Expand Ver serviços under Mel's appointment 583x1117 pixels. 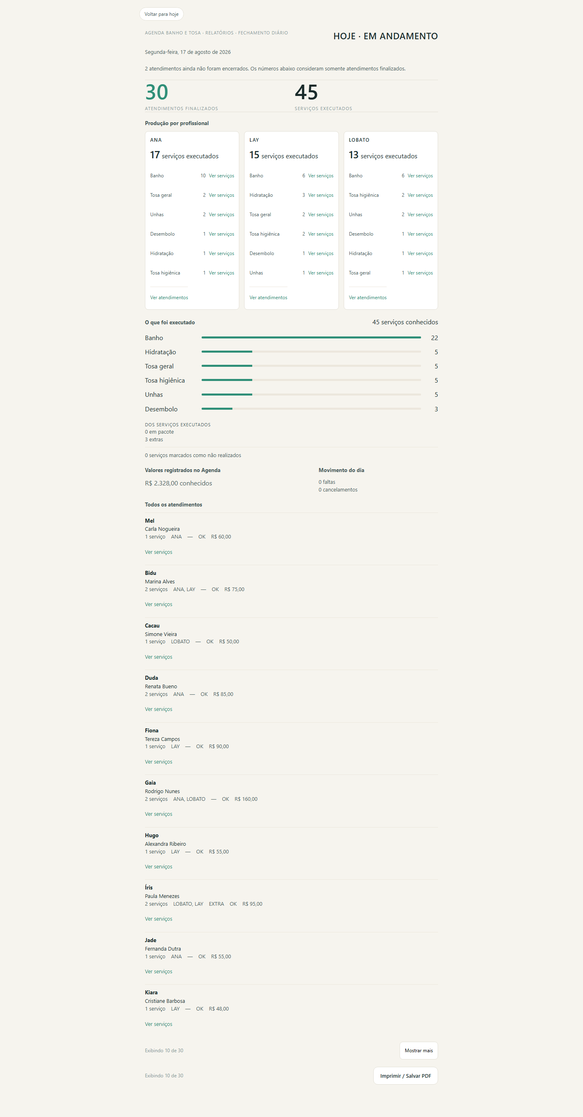(x=158, y=552)
